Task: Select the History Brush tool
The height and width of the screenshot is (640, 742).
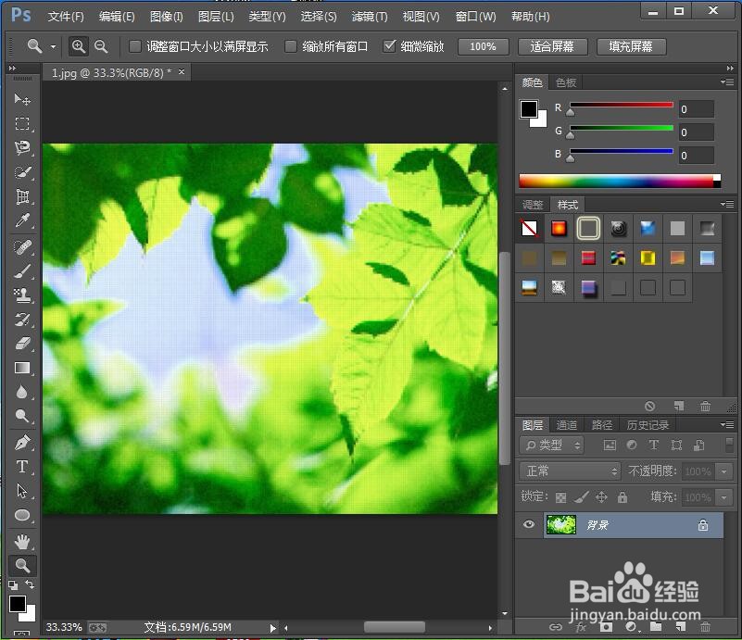Action: click(x=21, y=320)
